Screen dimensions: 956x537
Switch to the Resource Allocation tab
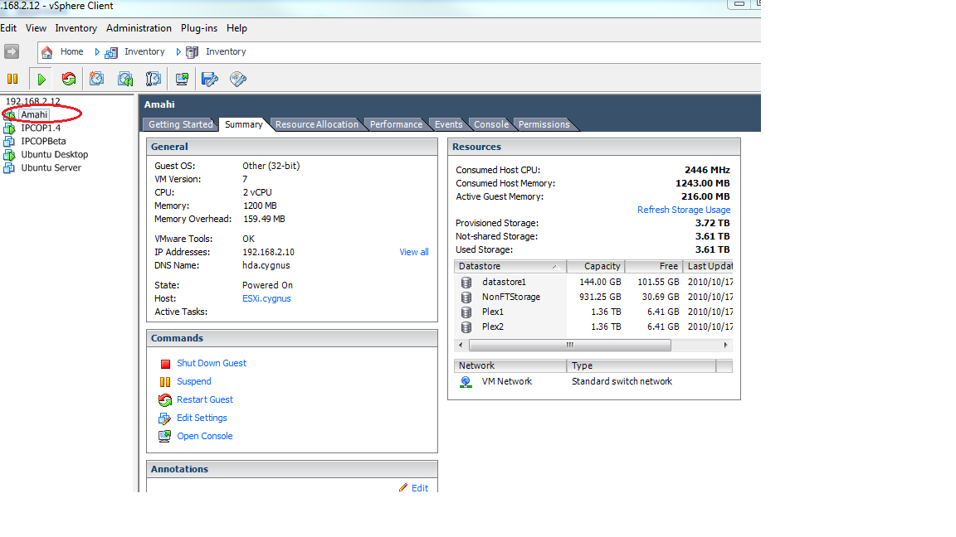[x=316, y=124]
